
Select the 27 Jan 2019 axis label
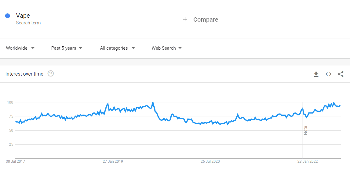pos(113,161)
